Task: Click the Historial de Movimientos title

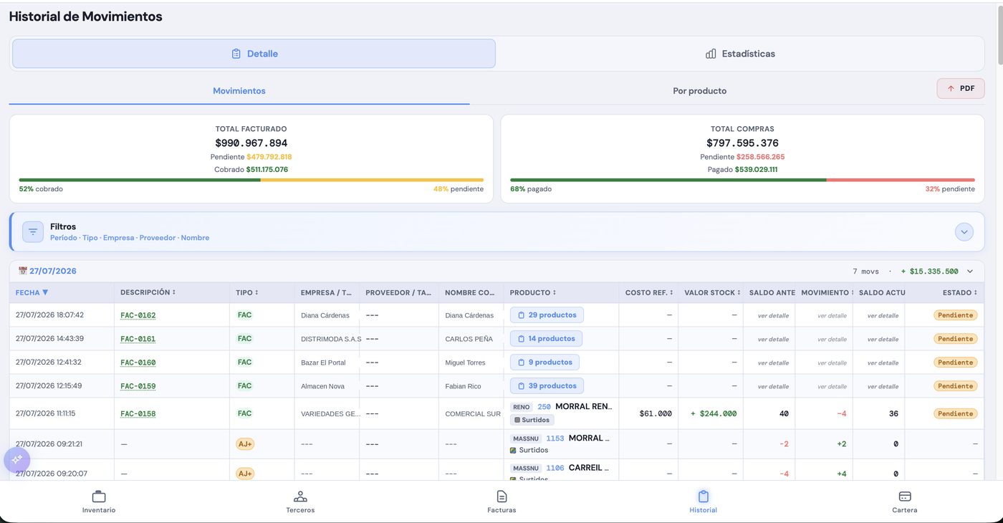Action: 86,16
